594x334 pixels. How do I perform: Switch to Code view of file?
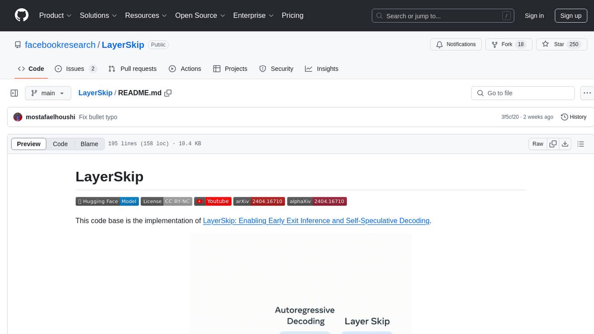point(60,144)
